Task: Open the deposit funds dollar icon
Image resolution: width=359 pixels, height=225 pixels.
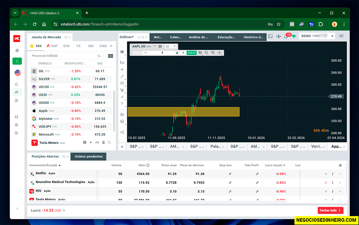Action: coord(279,36)
